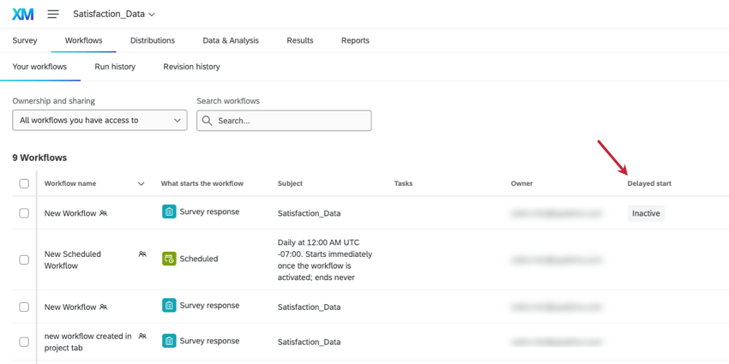
Task: Switch to the Data & Analysis tab
Action: point(231,40)
